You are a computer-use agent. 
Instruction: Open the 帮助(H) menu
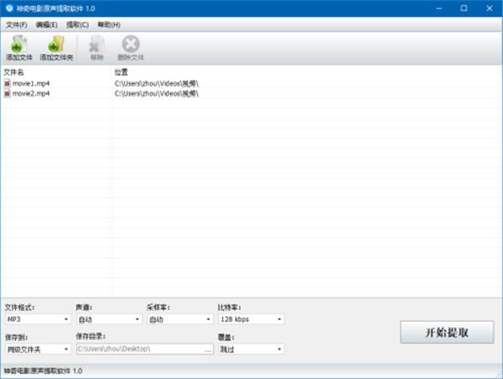[109, 24]
